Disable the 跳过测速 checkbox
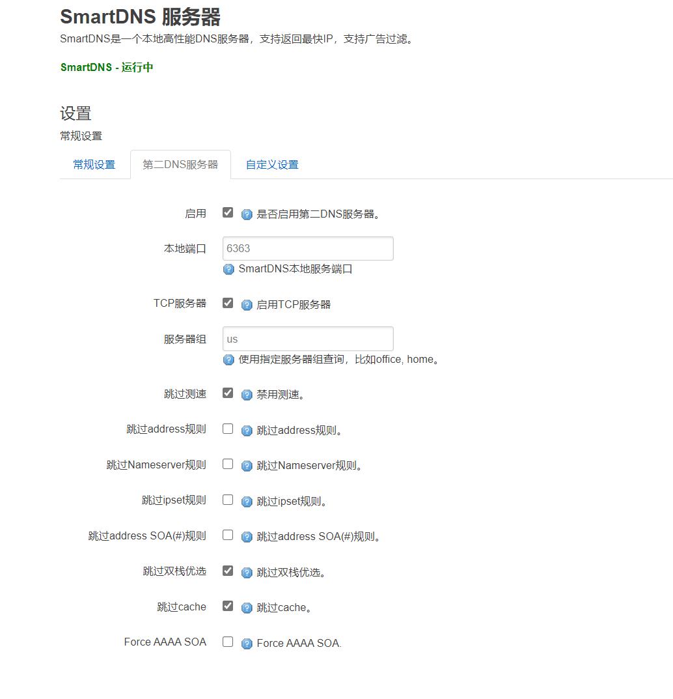673x699 pixels. point(228,393)
